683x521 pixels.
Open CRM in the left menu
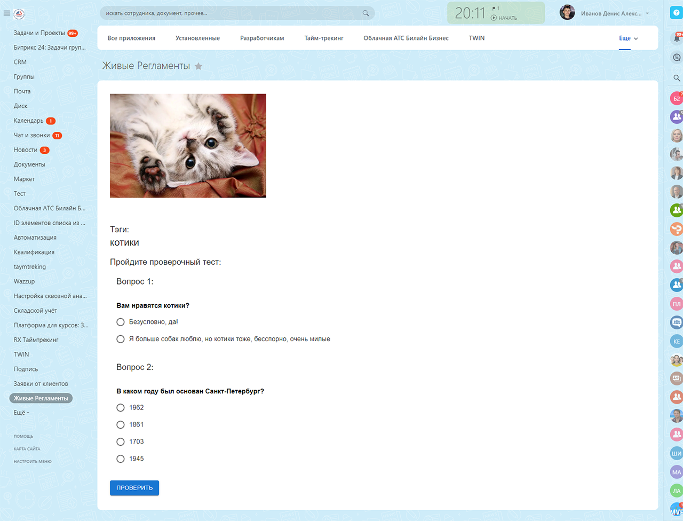coord(20,62)
